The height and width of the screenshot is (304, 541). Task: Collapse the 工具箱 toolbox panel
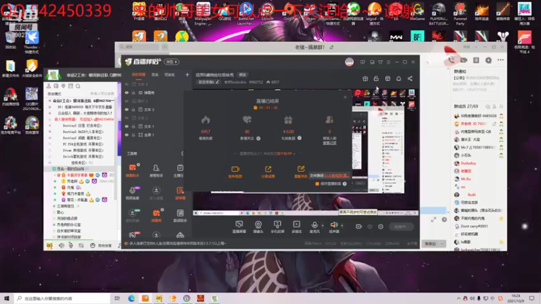pos(182,154)
